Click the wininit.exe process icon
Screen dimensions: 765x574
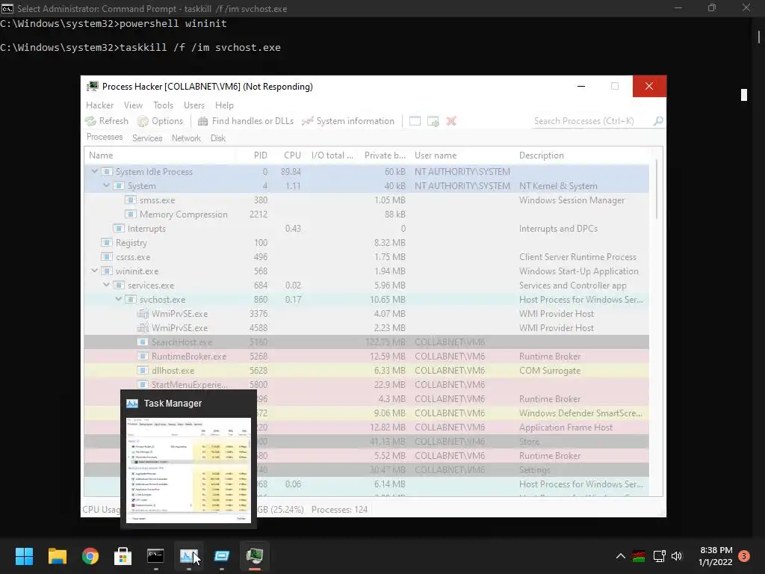(107, 271)
